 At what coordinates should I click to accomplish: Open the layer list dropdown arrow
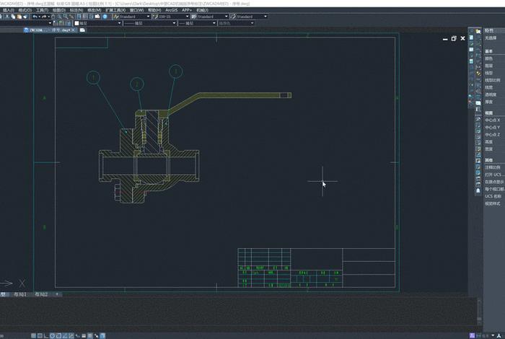[x=50, y=23]
